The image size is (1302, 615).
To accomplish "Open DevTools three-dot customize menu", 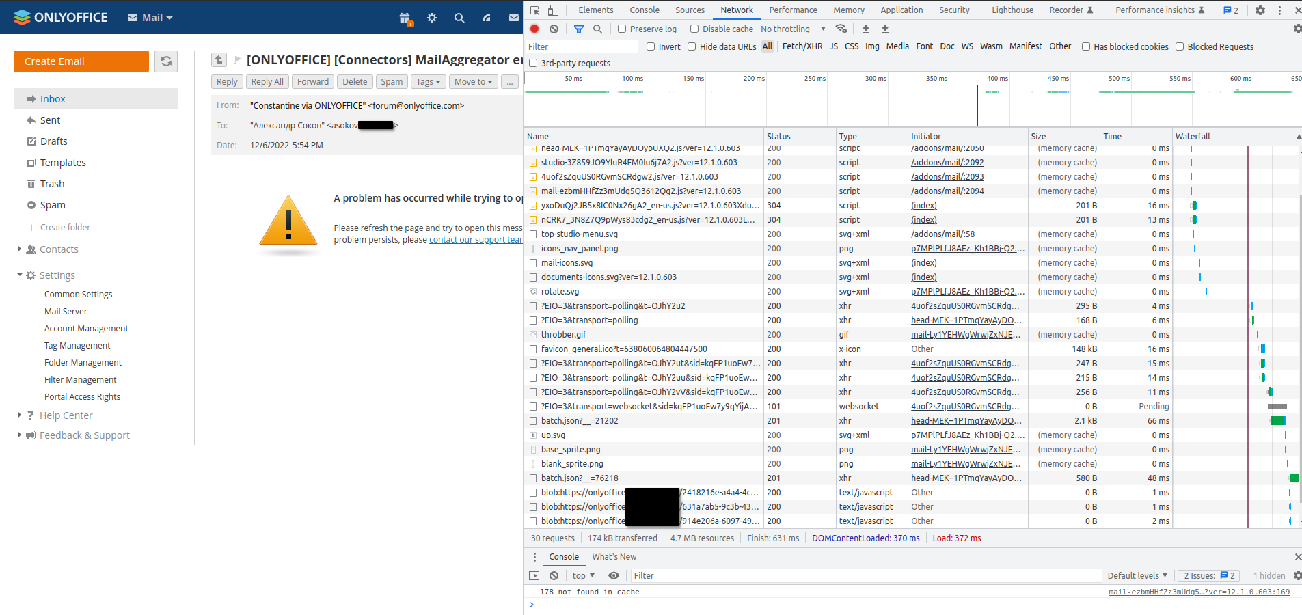I will (1279, 10).
